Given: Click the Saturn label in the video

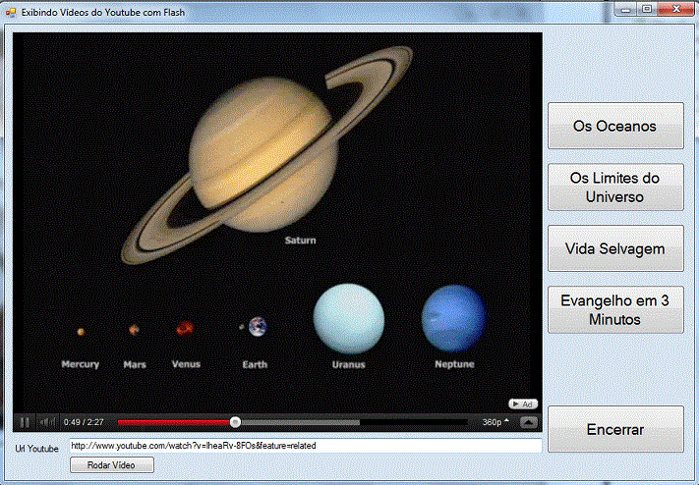Looking at the screenshot, I should click(x=300, y=241).
